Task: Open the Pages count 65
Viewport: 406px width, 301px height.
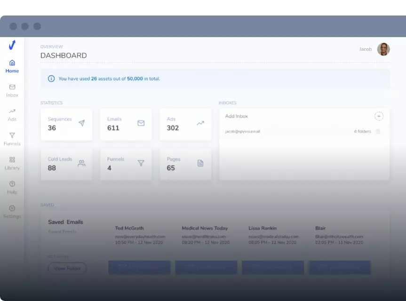Action: 171,168
